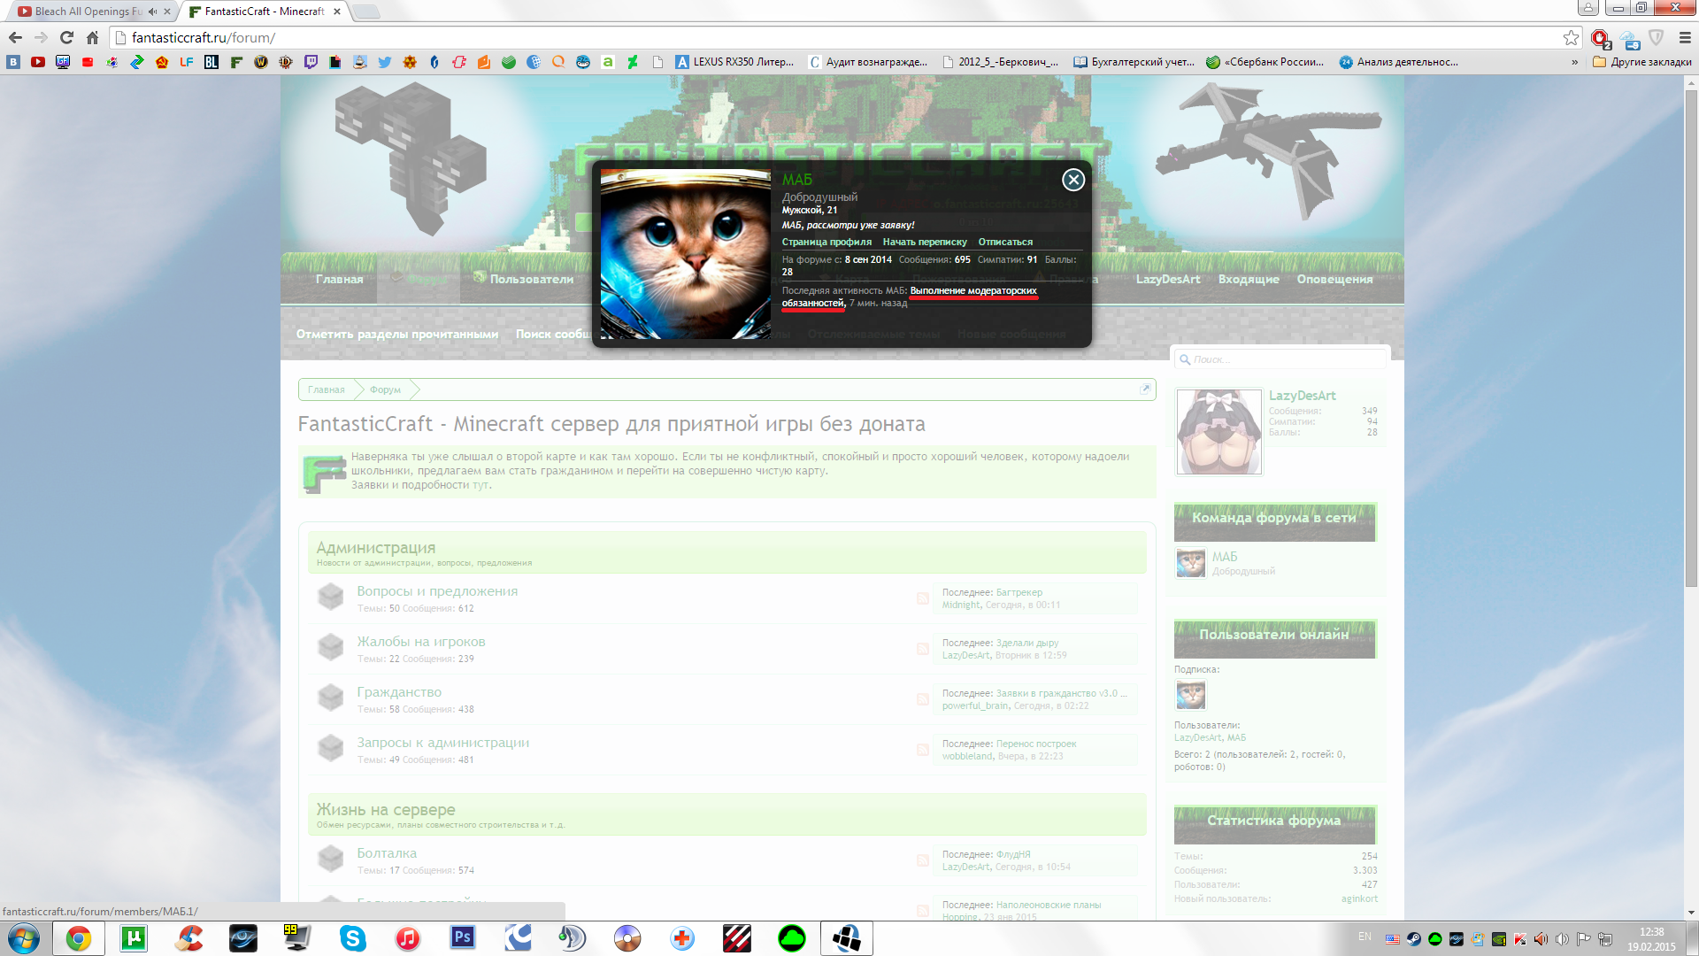Open Жалобы на игроков forum

[421, 642]
